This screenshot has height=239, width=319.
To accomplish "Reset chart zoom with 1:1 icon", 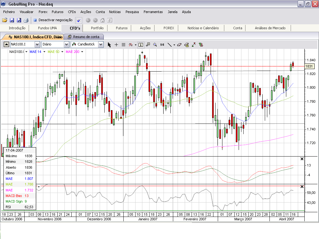I will tap(162, 45).
